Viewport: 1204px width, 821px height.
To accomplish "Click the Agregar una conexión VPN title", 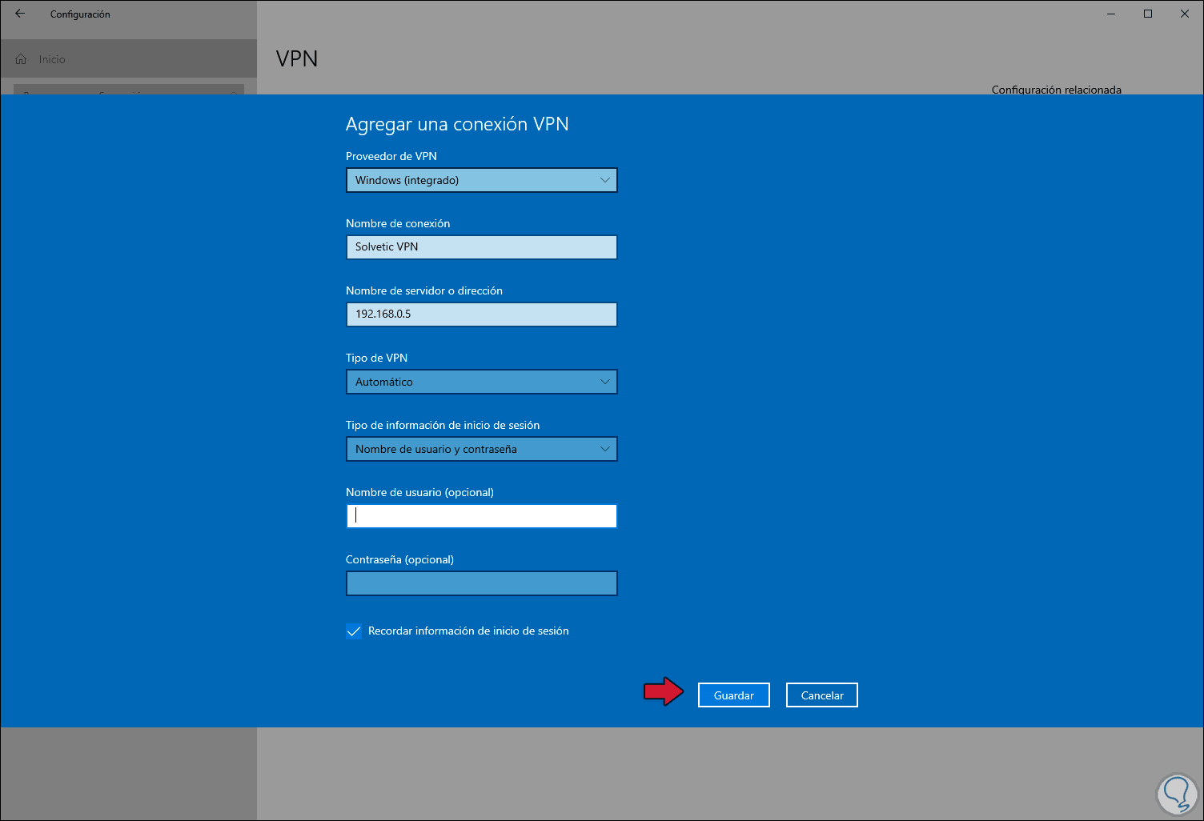I will (457, 124).
